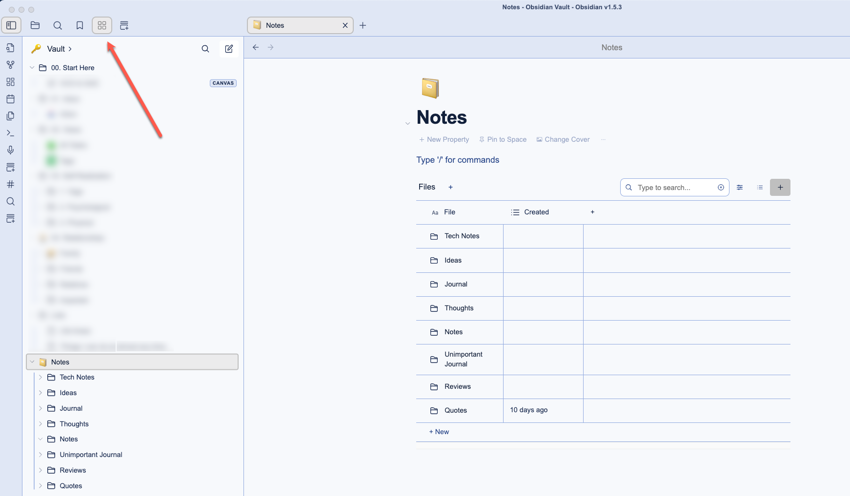This screenshot has height=496, width=850.
Task: Start the audio recorder microphone icon
Action: 10,150
